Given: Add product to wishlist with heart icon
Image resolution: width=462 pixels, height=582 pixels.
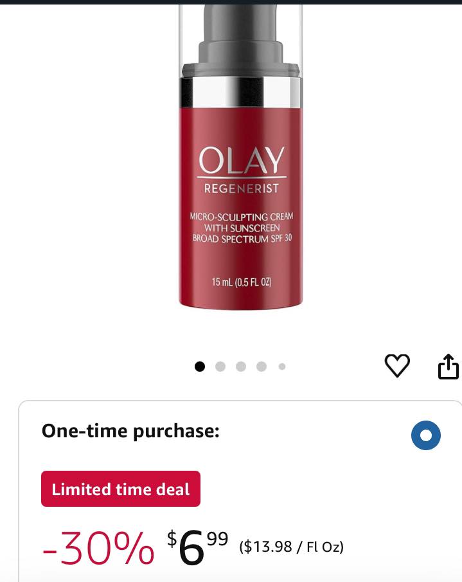Looking at the screenshot, I should [x=397, y=366].
